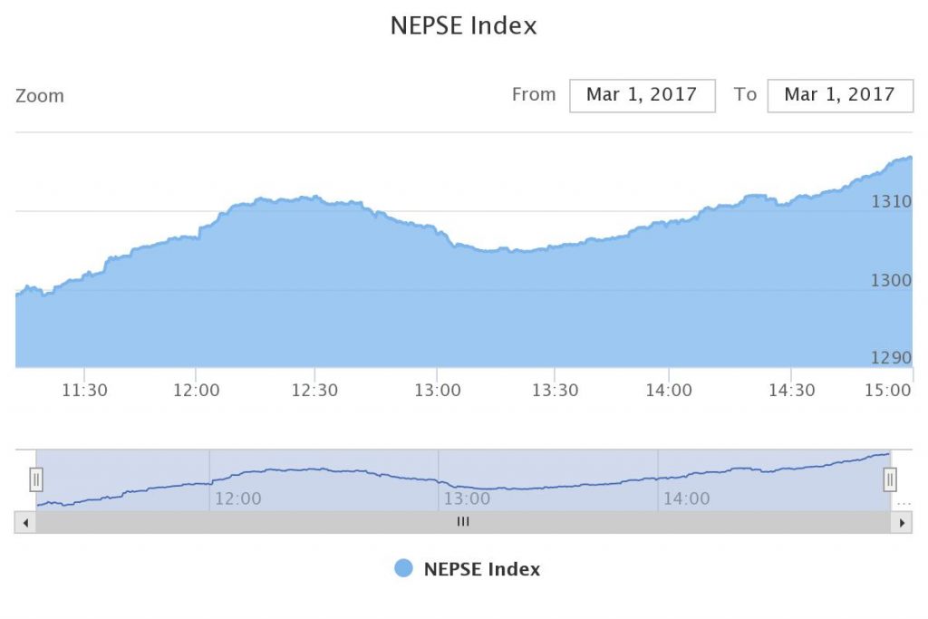Click the scrollbar thumb grip lines
Image resolution: width=928 pixels, height=619 pixels.
463,523
